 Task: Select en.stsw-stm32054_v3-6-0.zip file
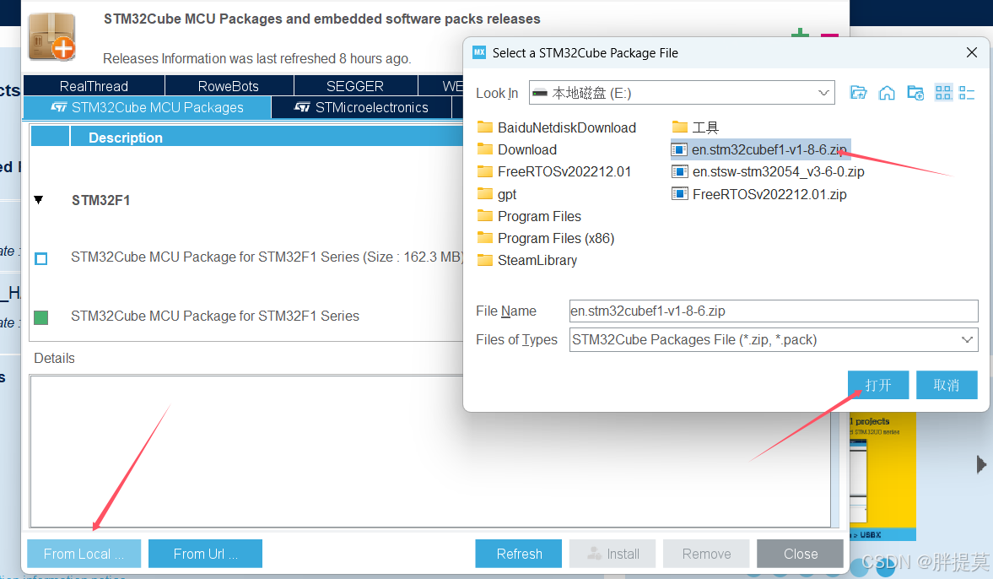[769, 171]
